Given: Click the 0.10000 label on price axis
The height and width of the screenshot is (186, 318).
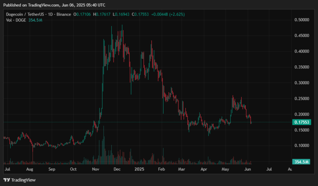Looking at the screenshot, I should click(x=301, y=146).
